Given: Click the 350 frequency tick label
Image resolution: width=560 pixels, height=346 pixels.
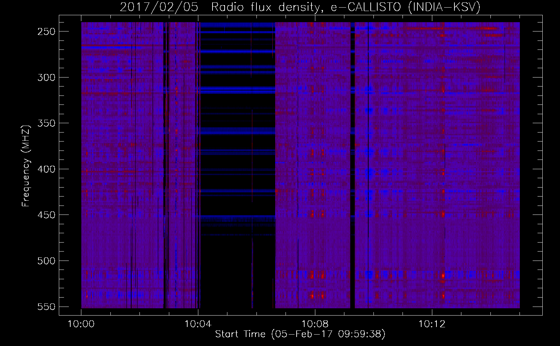Looking at the screenshot, I should 46,123.
